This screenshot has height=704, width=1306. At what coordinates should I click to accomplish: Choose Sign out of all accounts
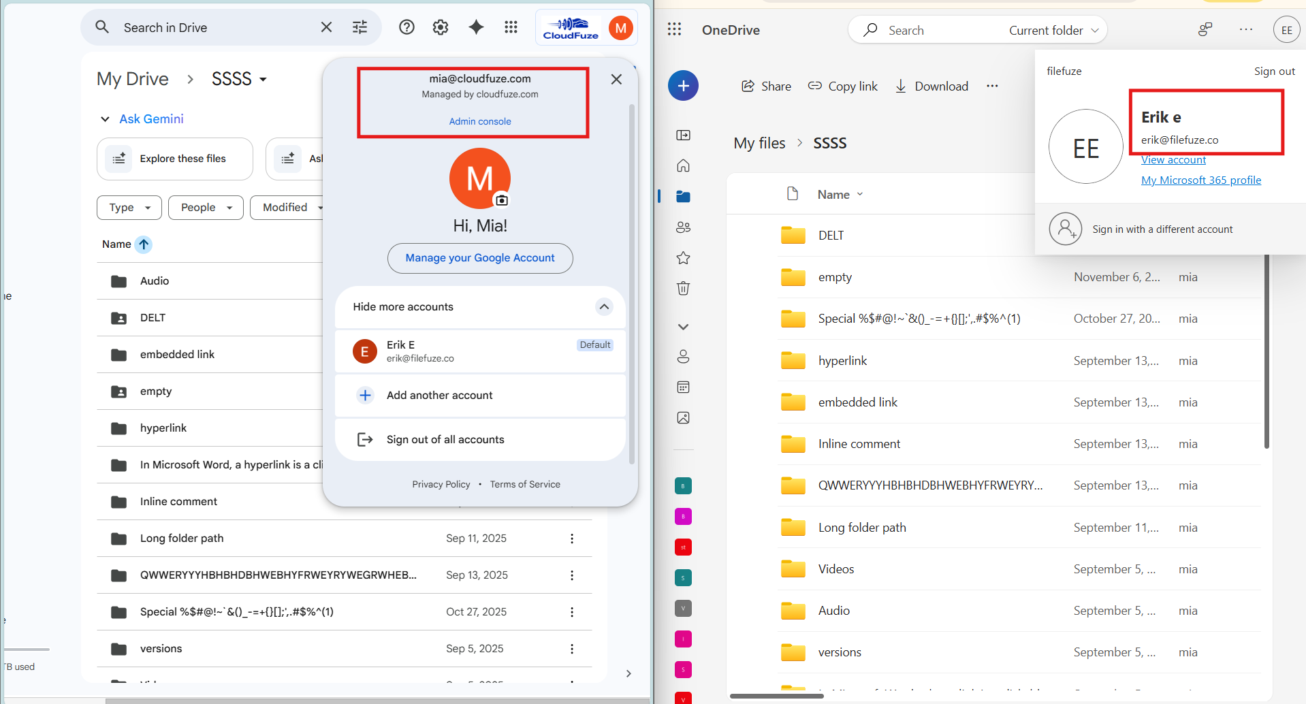coord(445,440)
